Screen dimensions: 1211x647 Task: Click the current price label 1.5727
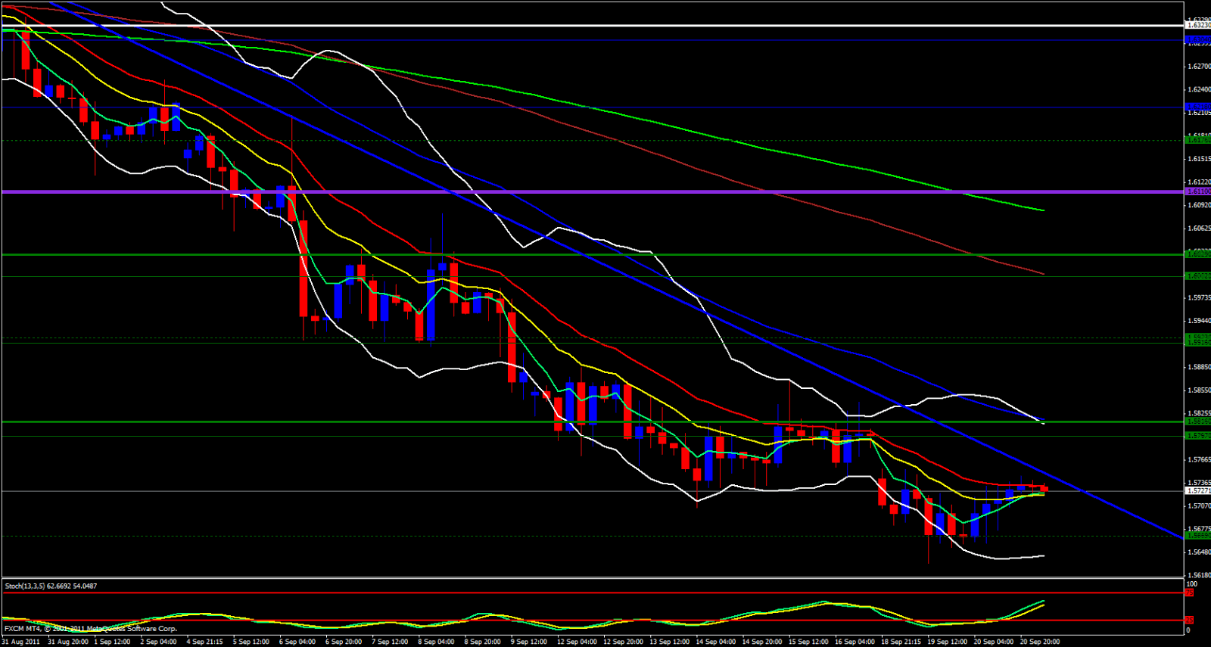click(1197, 490)
